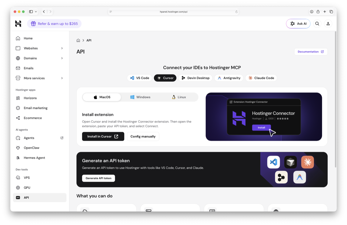The width and height of the screenshot is (347, 225).
Task: Click the Devin tile in banner
Action: [x=281, y=177]
